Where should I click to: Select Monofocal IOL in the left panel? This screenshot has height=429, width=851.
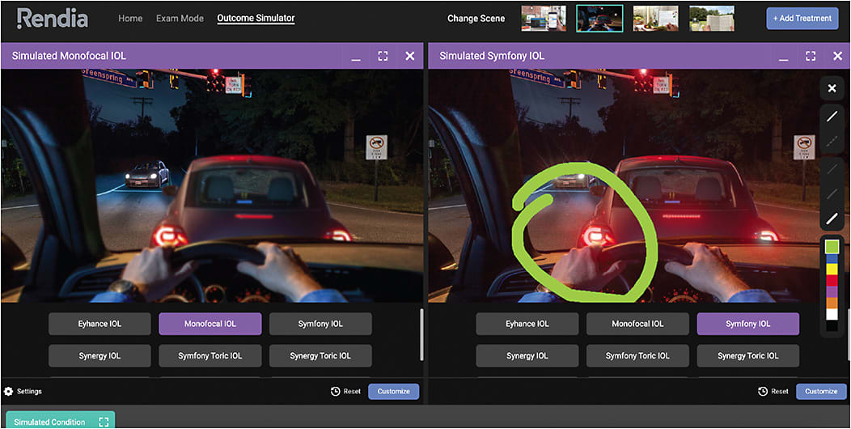[210, 324]
